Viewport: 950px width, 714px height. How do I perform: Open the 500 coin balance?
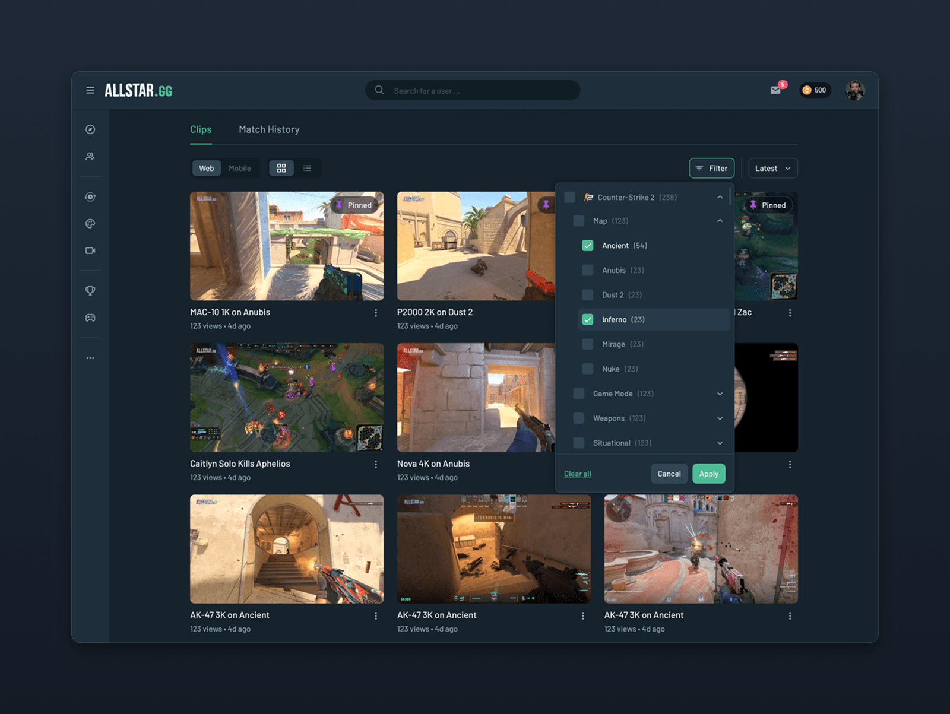point(815,90)
